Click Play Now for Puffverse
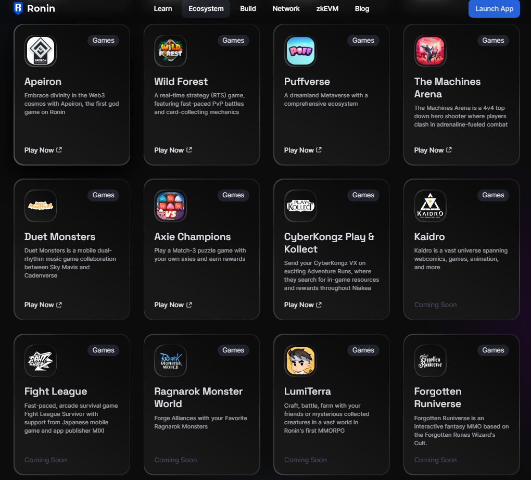 pyautogui.click(x=303, y=150)
